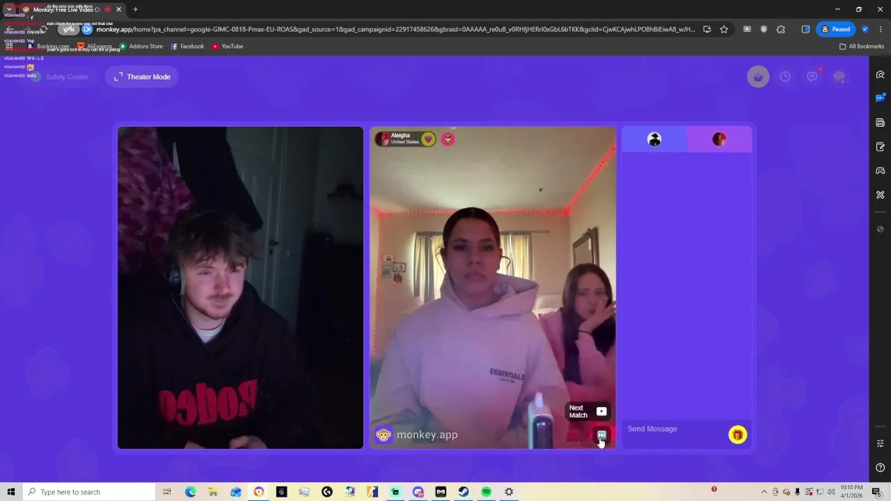The width and height of the screenshot is (891, 501).
Task: Enable Theater Mode
Action: (x=143, y=77)
